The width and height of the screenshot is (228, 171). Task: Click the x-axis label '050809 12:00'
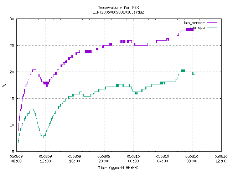coord(45,159)
